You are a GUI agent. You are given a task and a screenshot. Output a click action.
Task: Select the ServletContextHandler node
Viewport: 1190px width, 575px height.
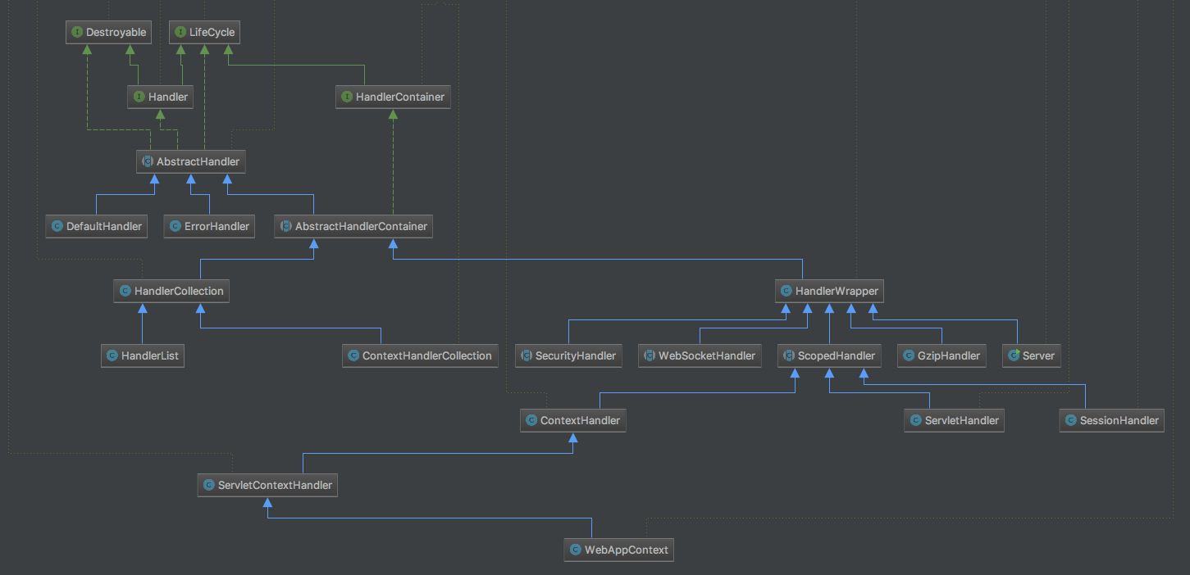coord(268,486)
